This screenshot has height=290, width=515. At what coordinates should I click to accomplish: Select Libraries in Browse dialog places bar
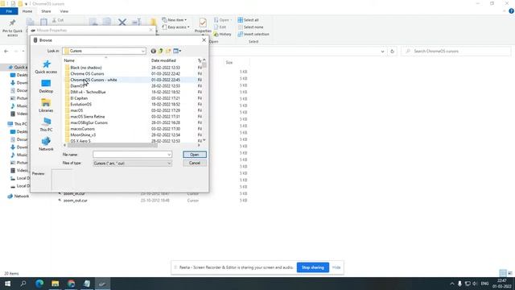click(x=46, y=106)
